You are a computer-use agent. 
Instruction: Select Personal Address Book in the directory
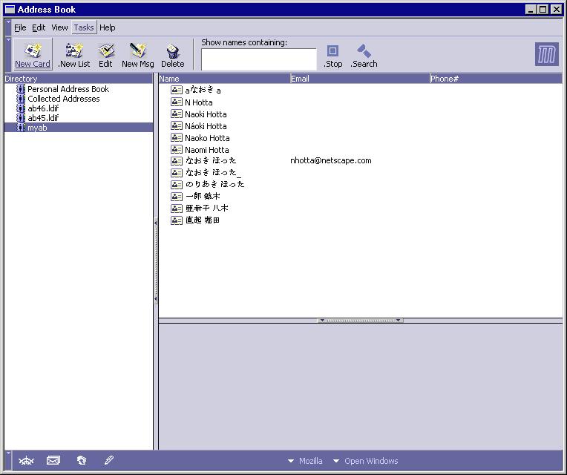coord(68,89)
